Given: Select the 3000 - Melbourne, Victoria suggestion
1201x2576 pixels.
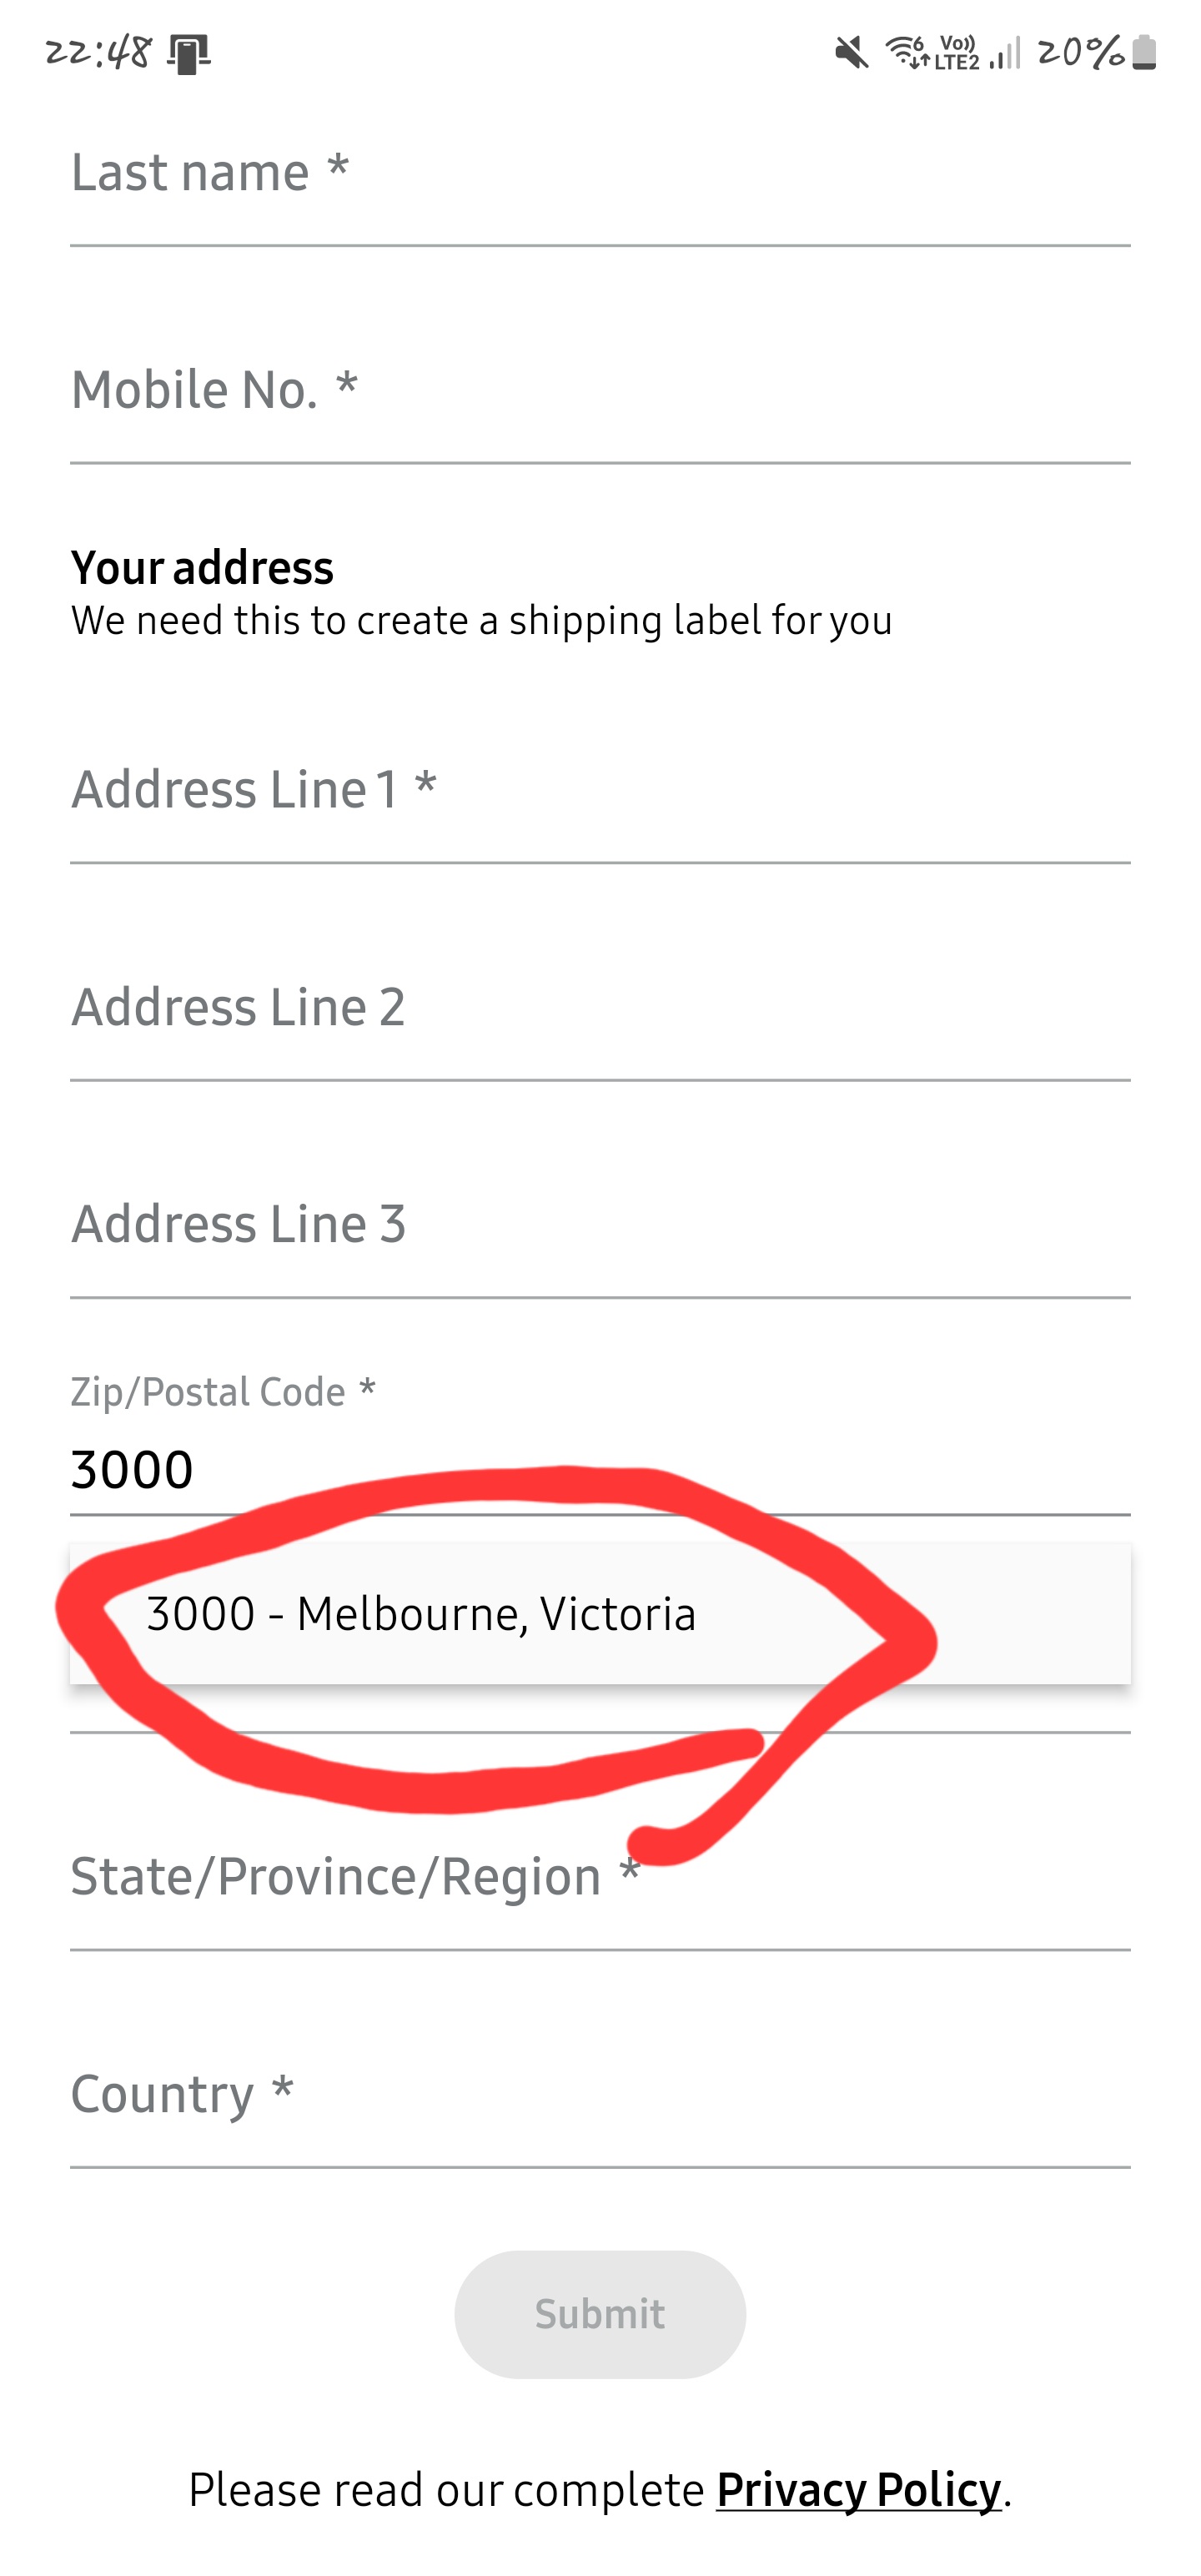Looking at the screenshot, I should (421, 1614).
